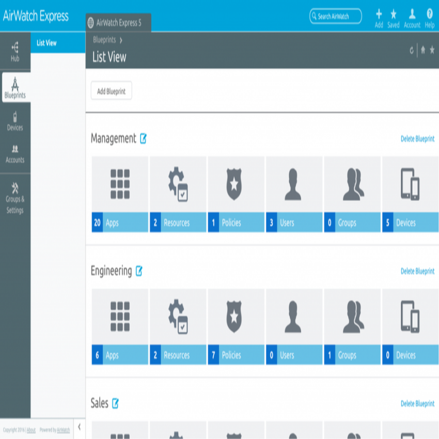This screenshot has height=439, width=439.
Task: Open Saved items from the top bar
Action: coord(394,17)
